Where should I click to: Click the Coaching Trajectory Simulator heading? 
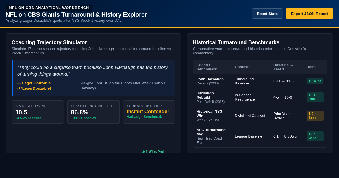pyautogui.click(x=49, y=42)
